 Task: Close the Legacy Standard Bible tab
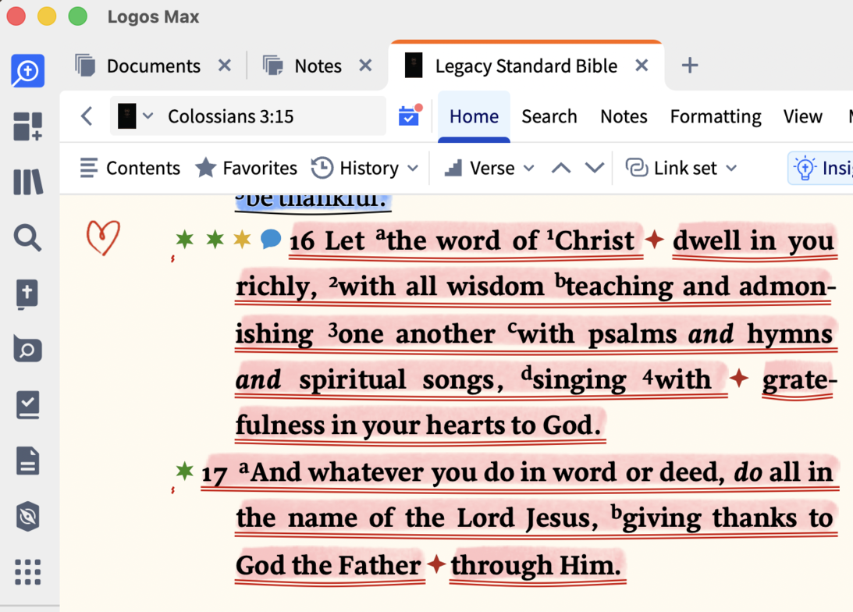pos(642,66)
